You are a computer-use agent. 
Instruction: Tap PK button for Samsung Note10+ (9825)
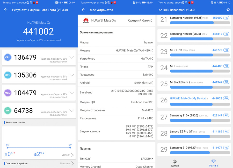pos(226,18)
